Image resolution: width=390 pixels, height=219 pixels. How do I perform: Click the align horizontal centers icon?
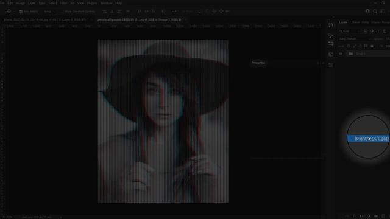(112, 12)
